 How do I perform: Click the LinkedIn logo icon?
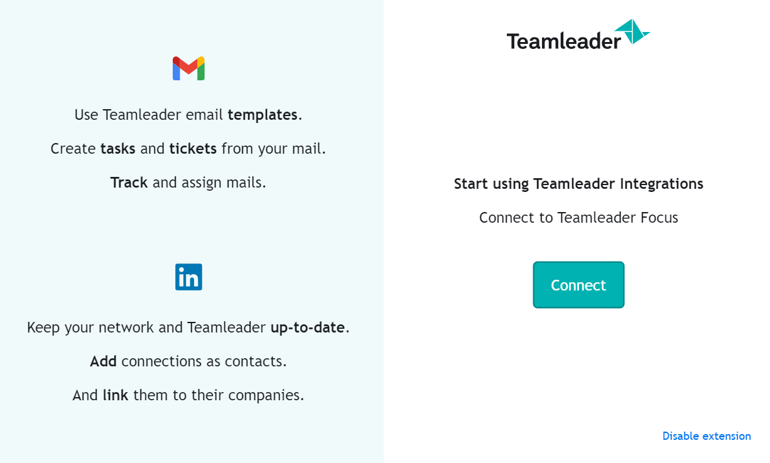(188, 277)
